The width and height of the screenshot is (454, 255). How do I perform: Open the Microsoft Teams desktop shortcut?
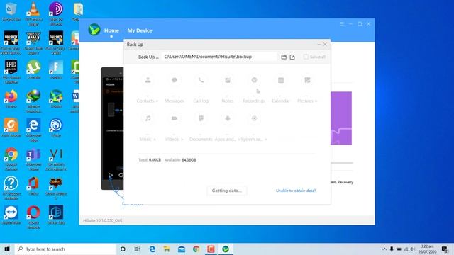[x=33, y=159]
